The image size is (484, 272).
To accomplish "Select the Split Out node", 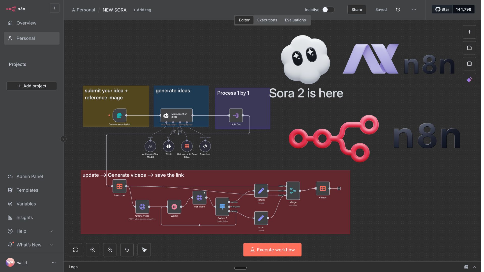I will click(236, 115).
